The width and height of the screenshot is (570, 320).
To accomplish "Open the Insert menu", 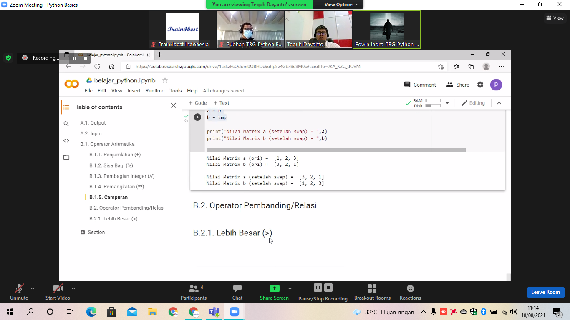I will point(134,91).
